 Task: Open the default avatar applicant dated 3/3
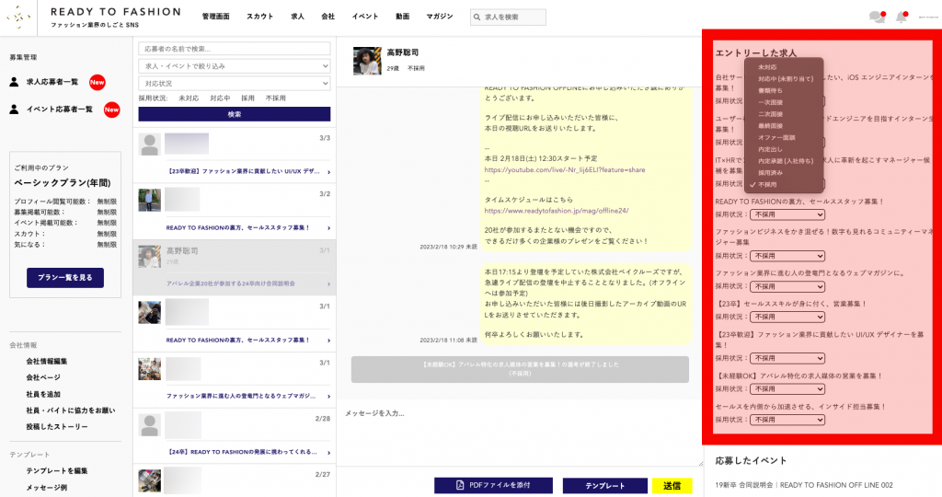pos(150,144)
